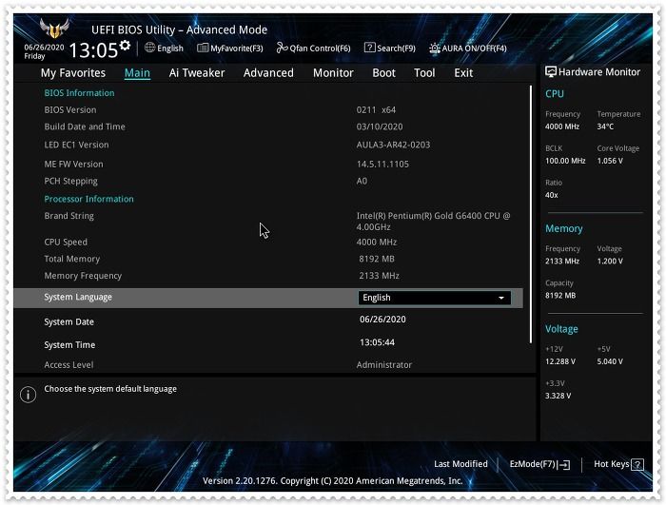This screenshot has height=505, width=666.
Task: Click the Search question mark icon
Action: 369,48
